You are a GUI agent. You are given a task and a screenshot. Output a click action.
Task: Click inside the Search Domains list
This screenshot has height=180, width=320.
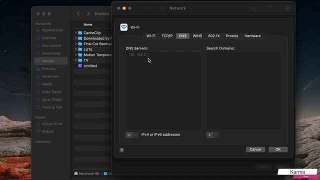[x=244, y=90]
